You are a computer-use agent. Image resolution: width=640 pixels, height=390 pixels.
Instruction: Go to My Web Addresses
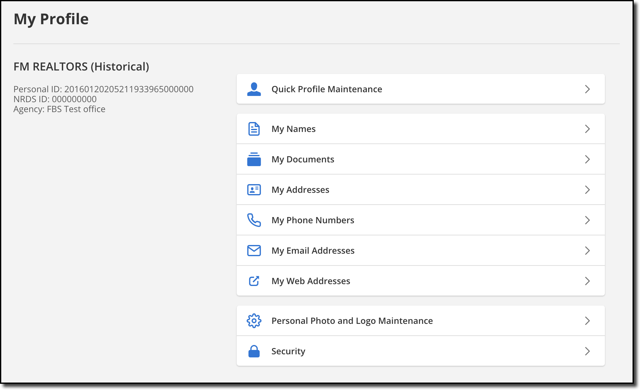pyautogui.click(x=421, y=281)
